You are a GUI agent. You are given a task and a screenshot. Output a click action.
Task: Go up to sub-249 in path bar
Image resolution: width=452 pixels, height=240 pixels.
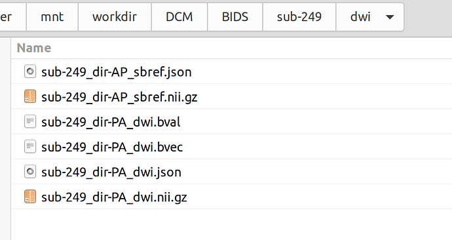(x=299, y=17)
